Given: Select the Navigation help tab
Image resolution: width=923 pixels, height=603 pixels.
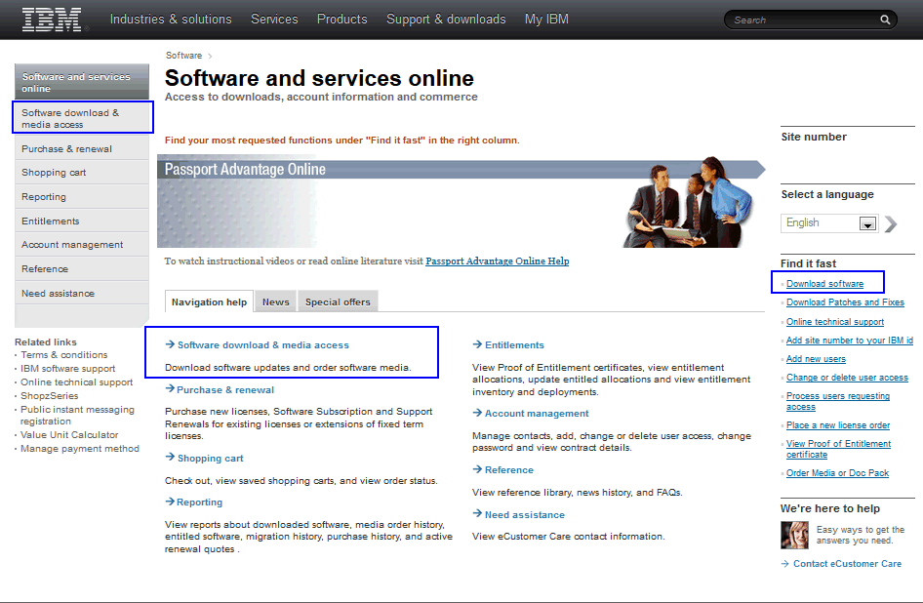Looking at the screenshot, I should click(209, 301).
